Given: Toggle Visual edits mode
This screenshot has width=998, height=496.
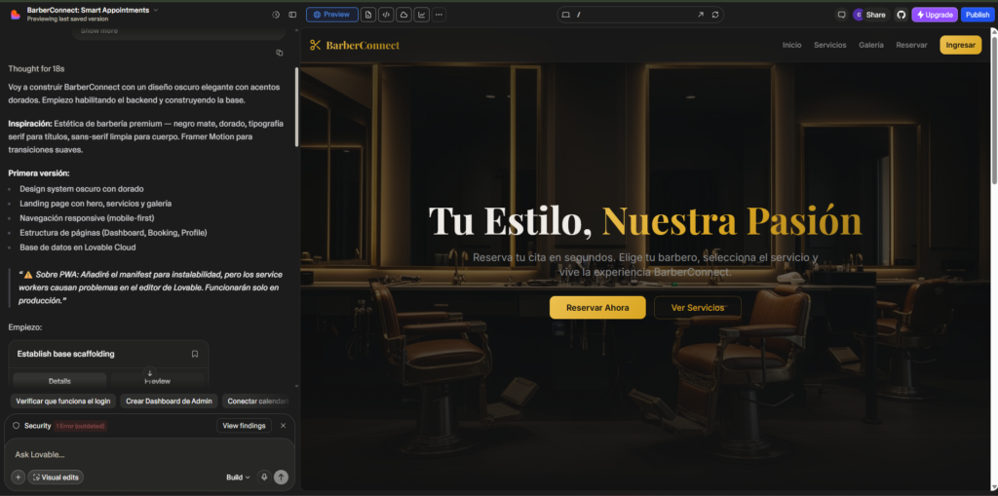Looking at the screenshot, I should 56,477.
